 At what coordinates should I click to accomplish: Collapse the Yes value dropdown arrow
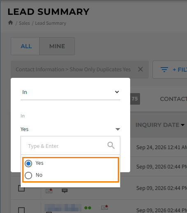point(118,129)
